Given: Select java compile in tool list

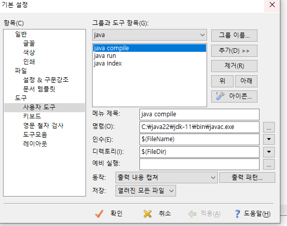Looking at the screenshot, I should 150,48.
